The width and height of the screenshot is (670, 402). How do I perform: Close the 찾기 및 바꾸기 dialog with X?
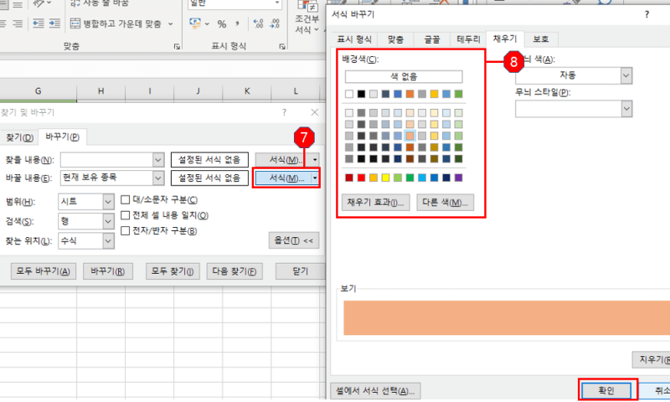tap(315, 112)
